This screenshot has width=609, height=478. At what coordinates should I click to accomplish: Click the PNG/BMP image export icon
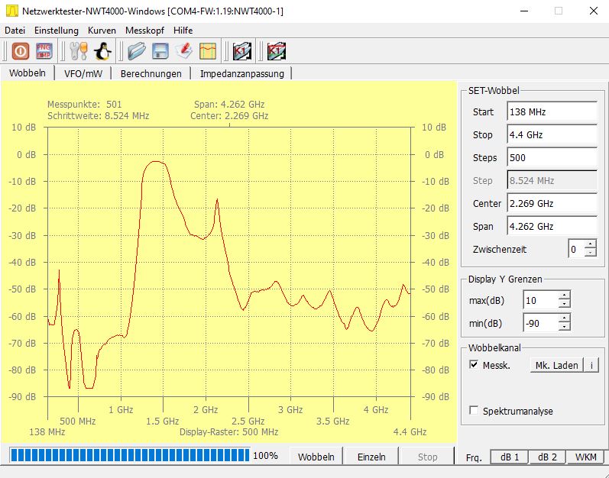pos(44,51)
